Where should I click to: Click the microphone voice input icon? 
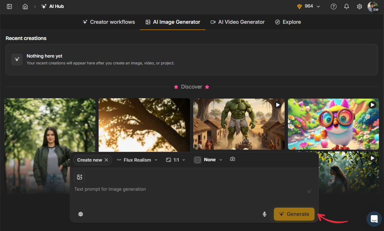tap(265, 214)
